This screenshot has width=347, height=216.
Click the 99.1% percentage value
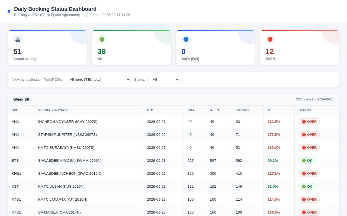coord(273,161)
